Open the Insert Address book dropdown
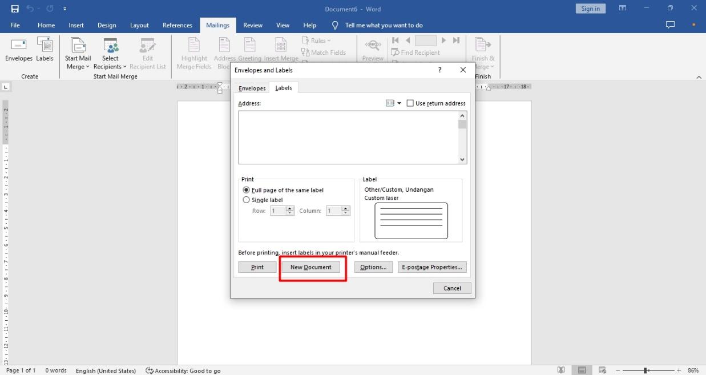706x375 pixels. coord(393,103)
